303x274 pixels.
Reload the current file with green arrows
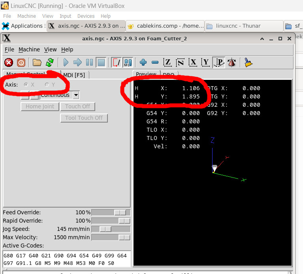coord(50,62)
